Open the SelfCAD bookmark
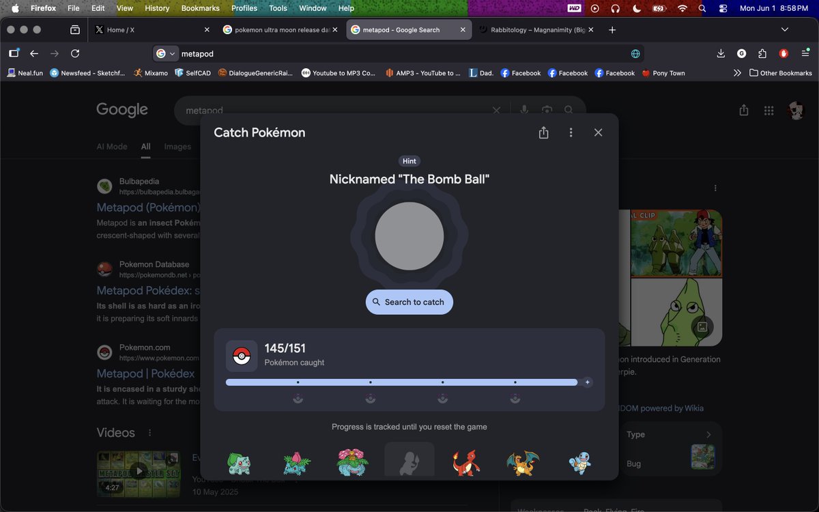The width and height of the screenshot is (819, 512). [x=193, y=73]
